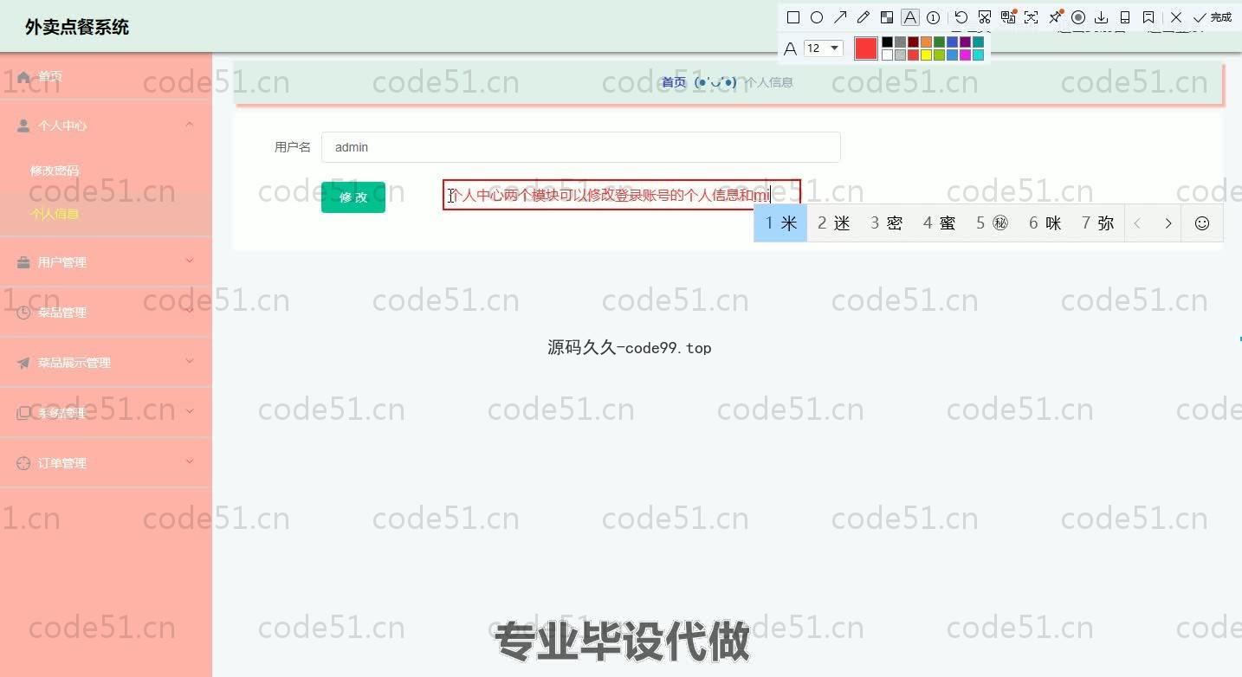The height and width of the screenshot is (677, 1242).
Task: Select the mosaic blur tool
Action: pyautogui.click(x=887, y=17)
